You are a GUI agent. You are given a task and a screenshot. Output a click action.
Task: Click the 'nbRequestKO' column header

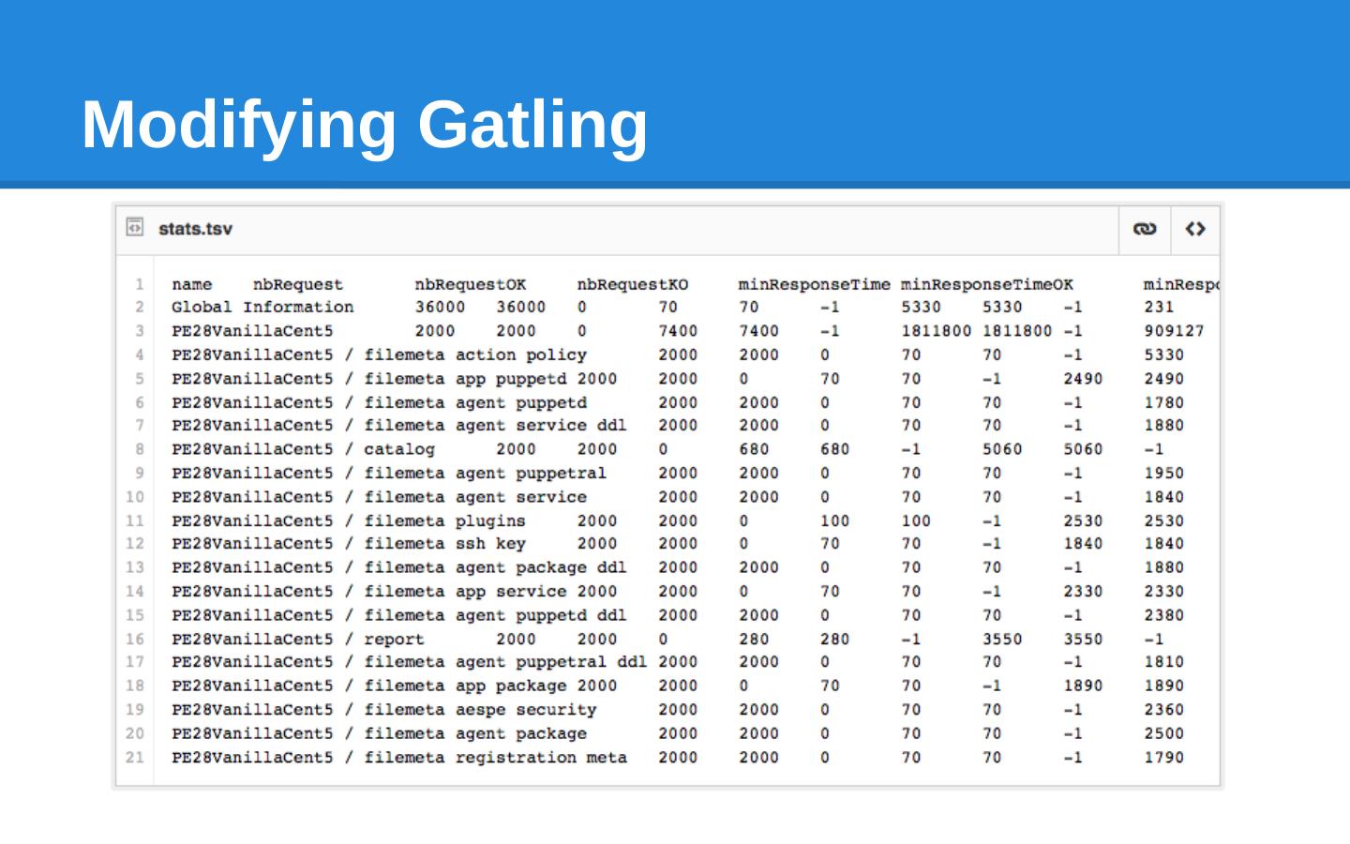pos(633,284)
